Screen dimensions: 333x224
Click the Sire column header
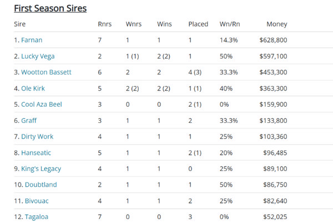20,24
